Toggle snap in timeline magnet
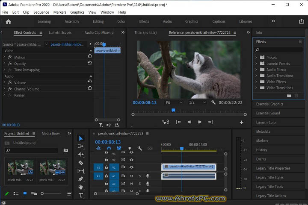Viewport: 308px width, 205px height. coord(109,148)
